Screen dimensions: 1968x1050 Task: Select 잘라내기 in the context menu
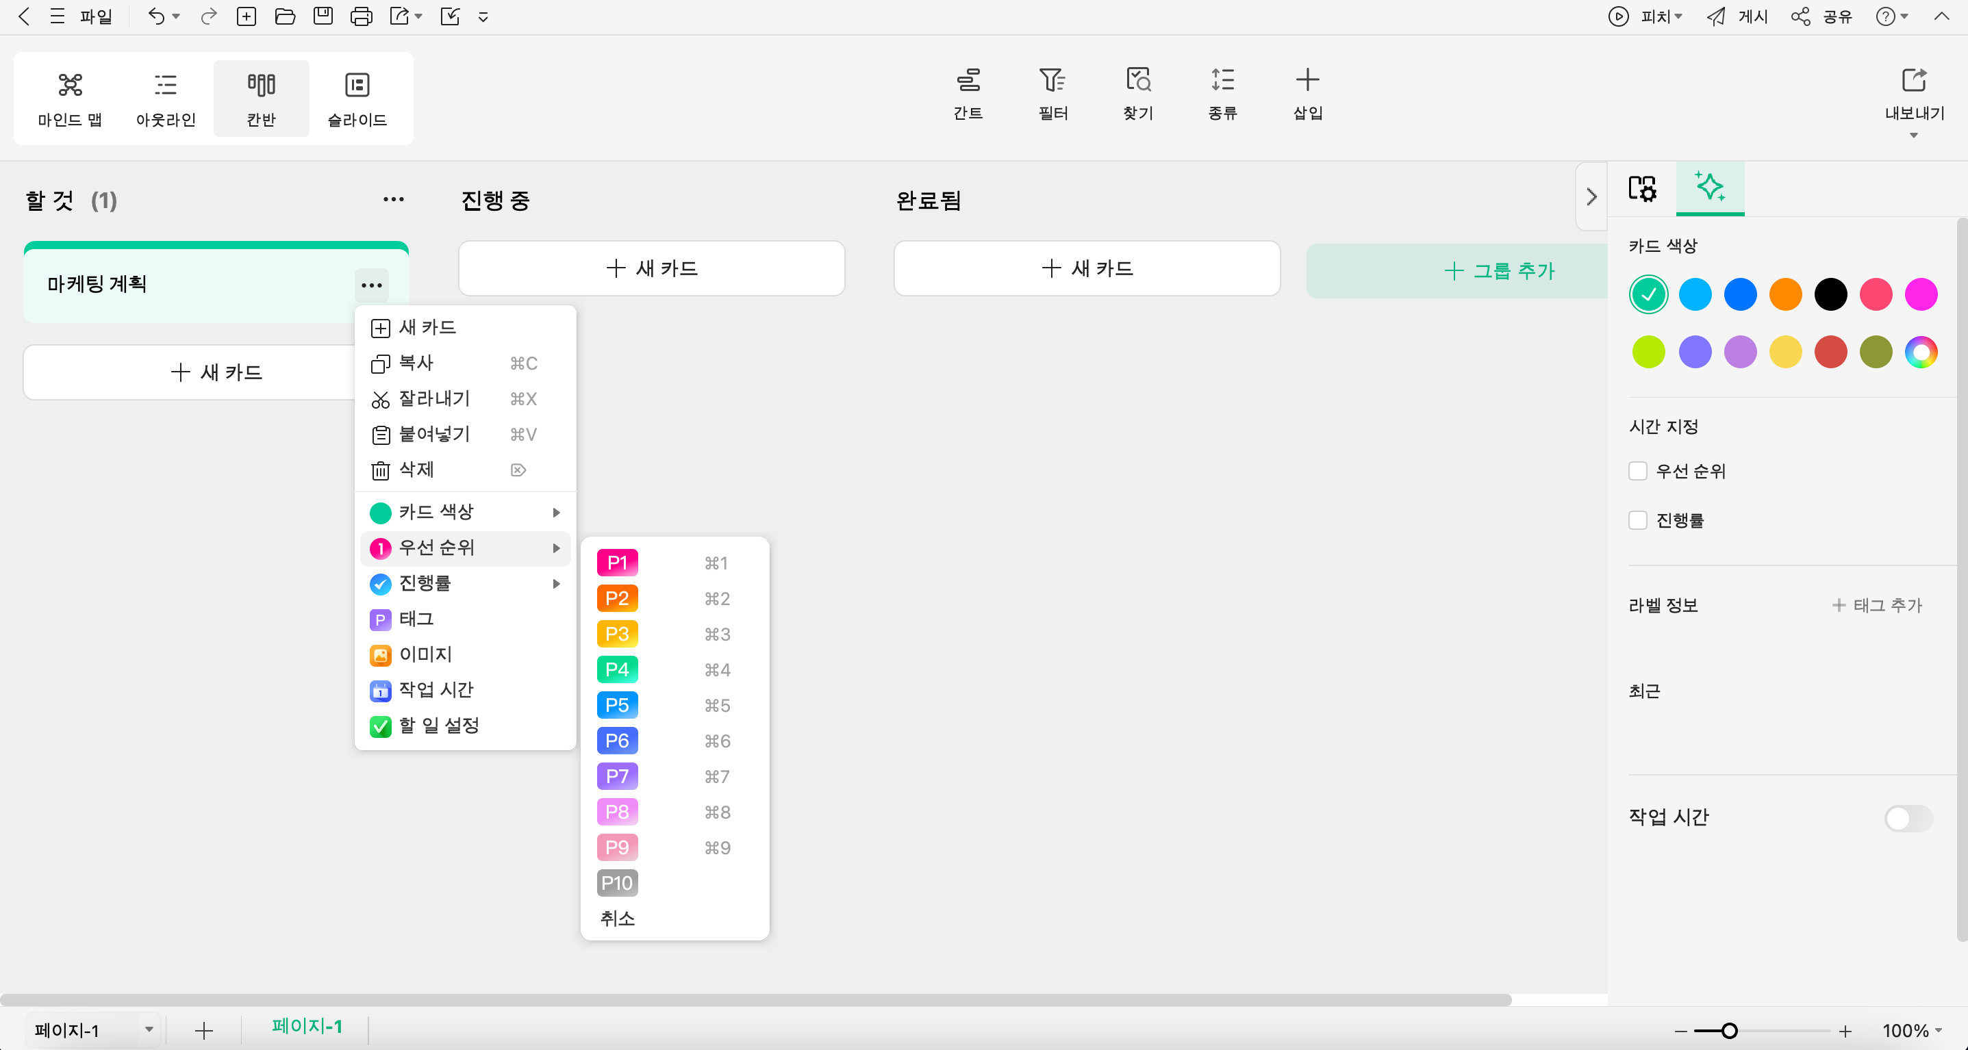click(x=464, y=398)
